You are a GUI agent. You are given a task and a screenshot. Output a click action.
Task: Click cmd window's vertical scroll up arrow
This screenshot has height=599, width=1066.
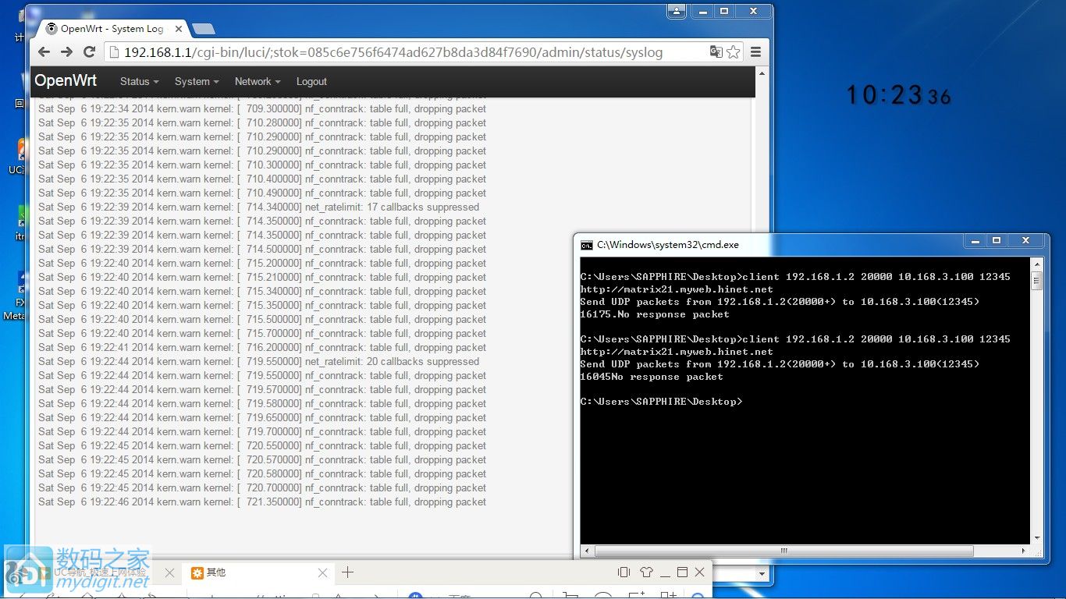pos(1036,265)
